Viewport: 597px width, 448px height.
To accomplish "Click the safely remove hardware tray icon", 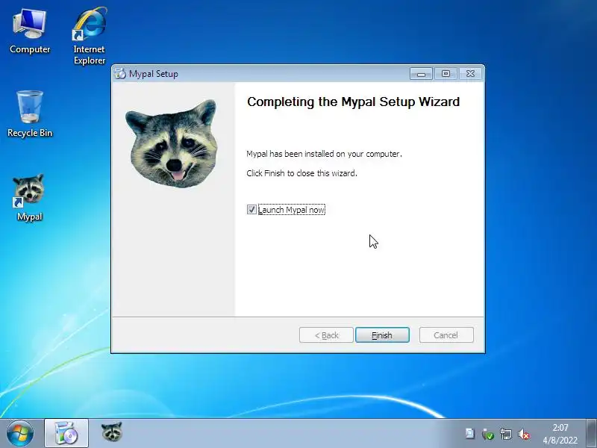I will click(x=488, y=434).
